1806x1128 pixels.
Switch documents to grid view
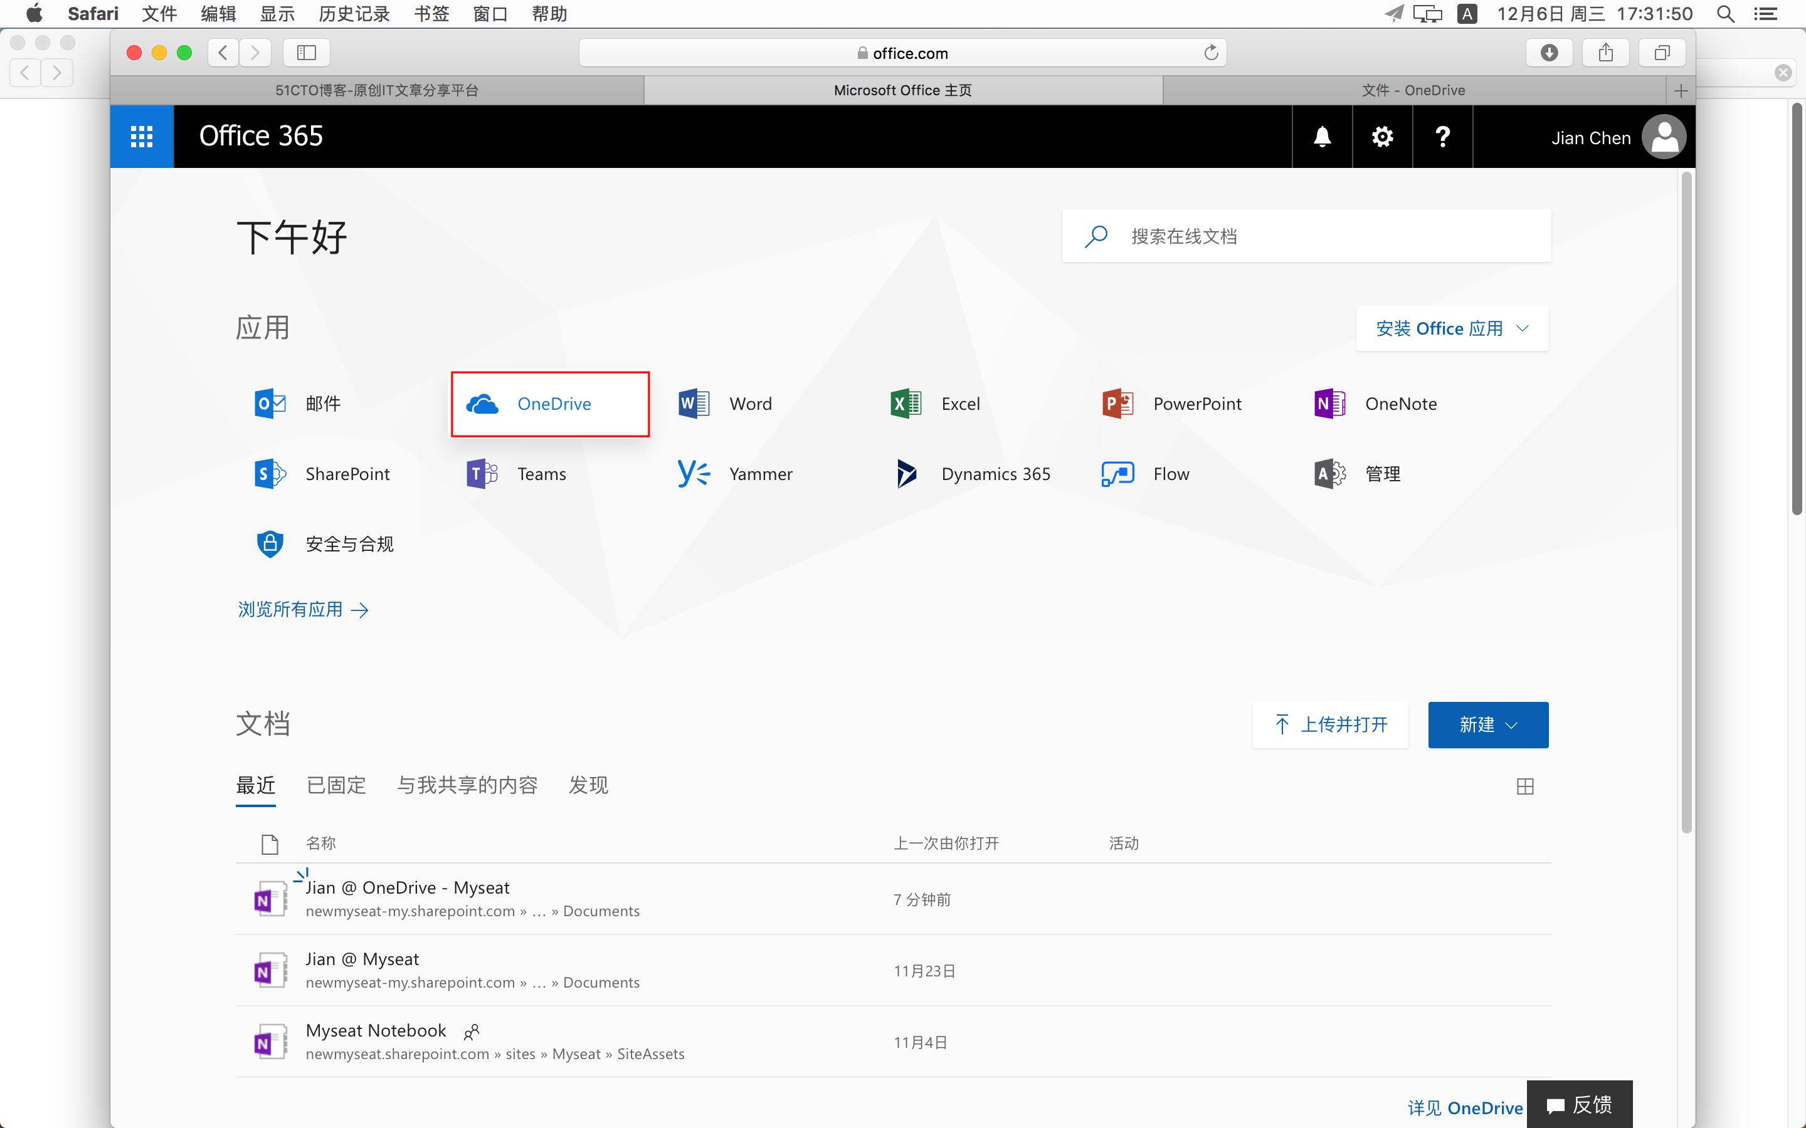(1524, 786)
